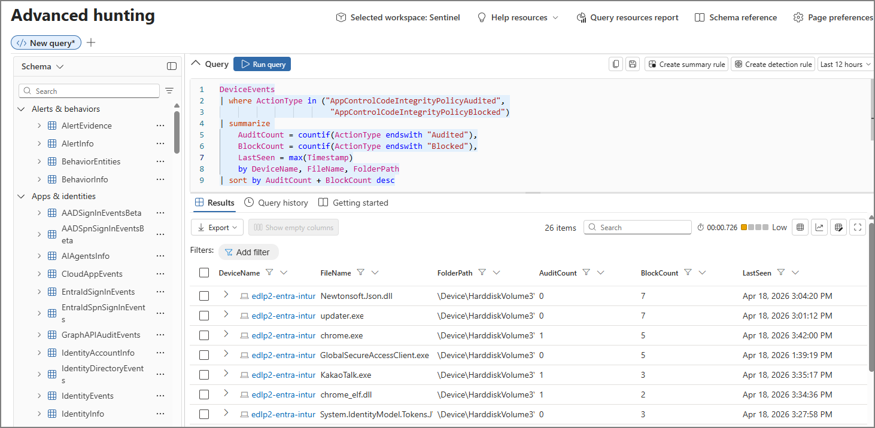Open more options for BehaviorInfo table
The image size is (875, 428).
click(160, 179)
